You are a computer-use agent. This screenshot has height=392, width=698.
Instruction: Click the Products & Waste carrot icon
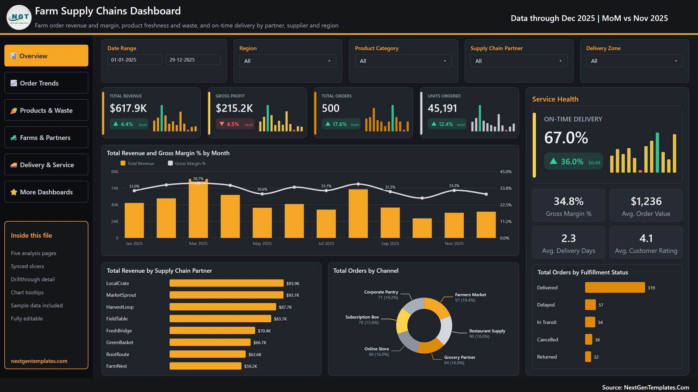(x=14, y=111)
